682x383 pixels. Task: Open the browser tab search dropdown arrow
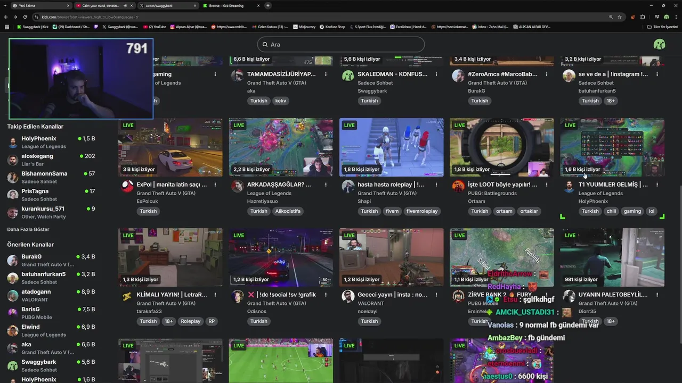[5, 6]
